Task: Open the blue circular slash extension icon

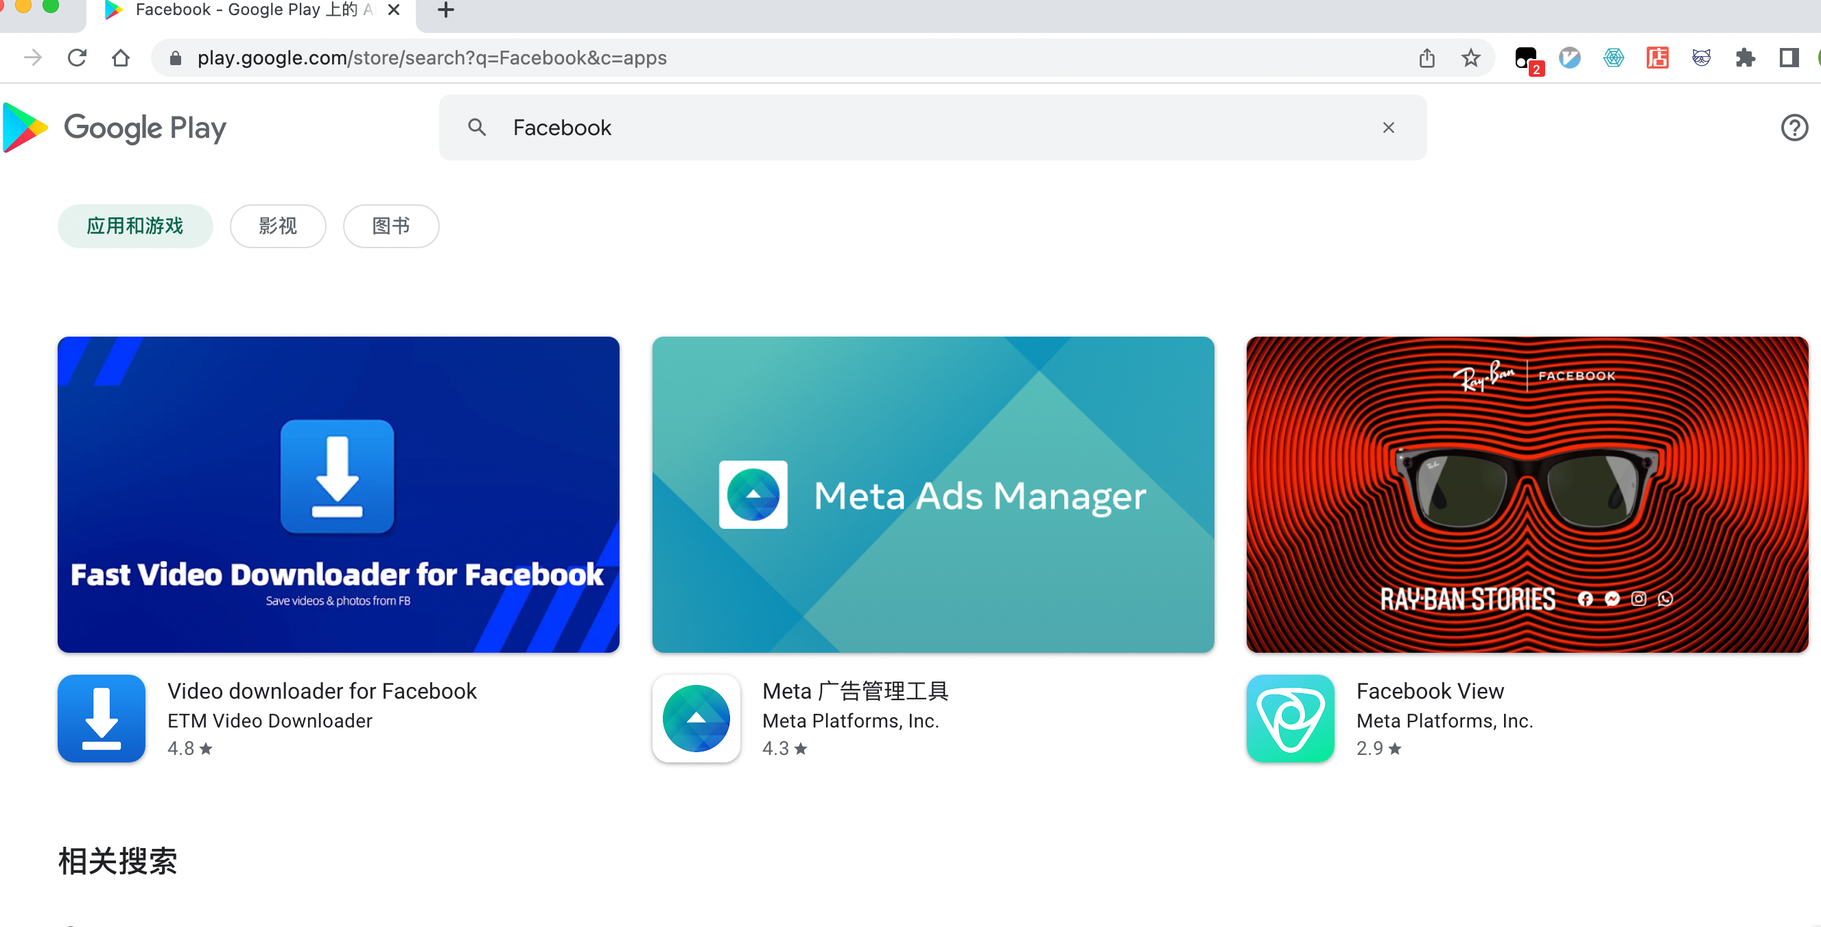Action: tap(1569, 58)
